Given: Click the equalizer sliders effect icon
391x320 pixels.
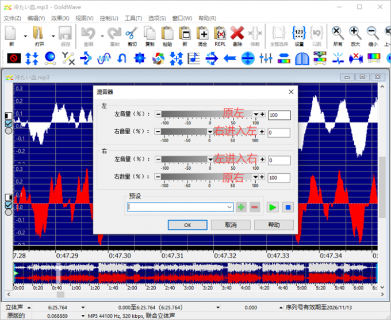Looking at the screenshot, I should pos(266,58).
